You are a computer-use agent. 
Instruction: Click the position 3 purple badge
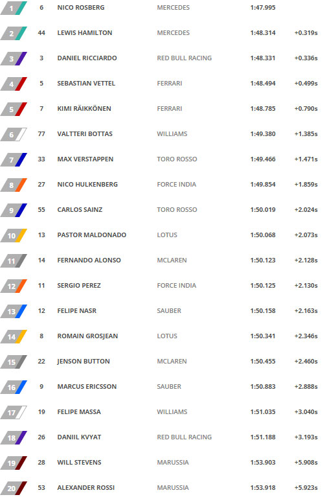14,58
